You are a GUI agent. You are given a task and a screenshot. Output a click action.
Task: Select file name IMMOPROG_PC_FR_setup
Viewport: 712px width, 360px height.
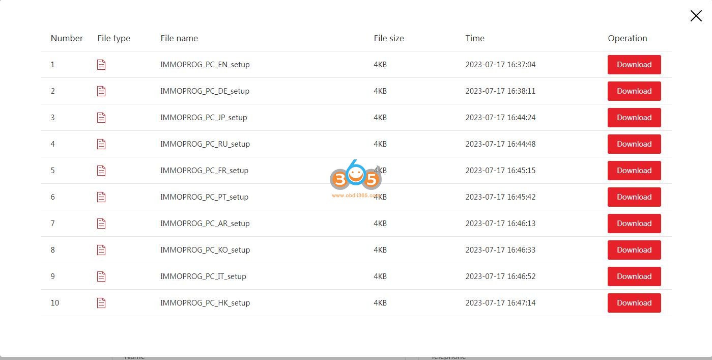coord(204,171)
